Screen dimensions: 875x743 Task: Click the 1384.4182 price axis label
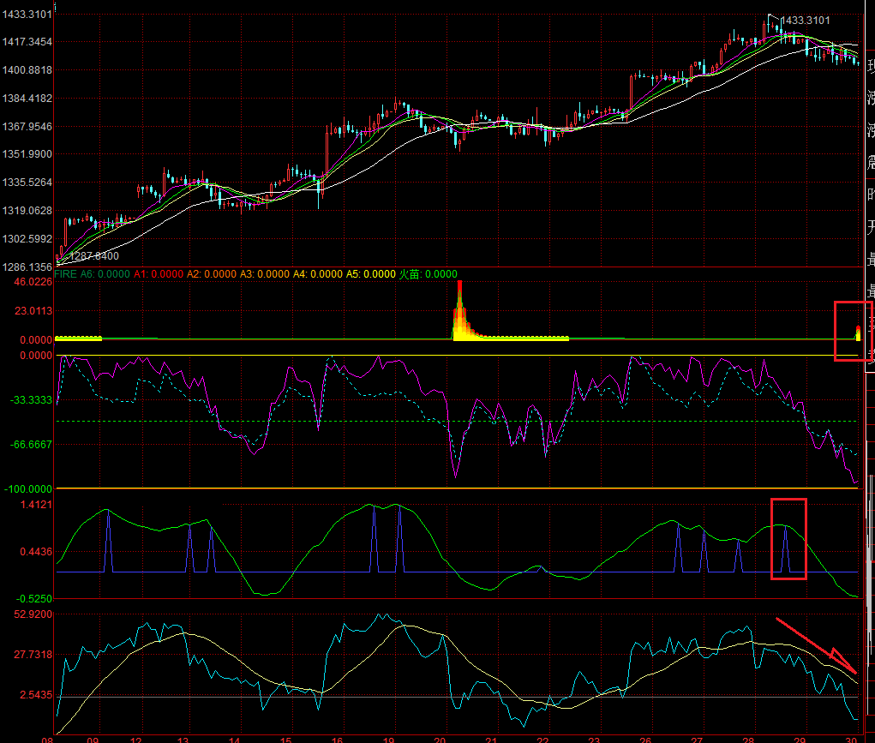27,99
